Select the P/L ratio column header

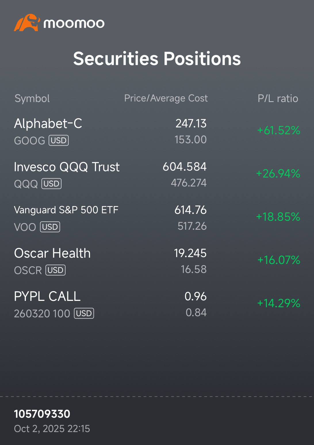click(278, 99)
